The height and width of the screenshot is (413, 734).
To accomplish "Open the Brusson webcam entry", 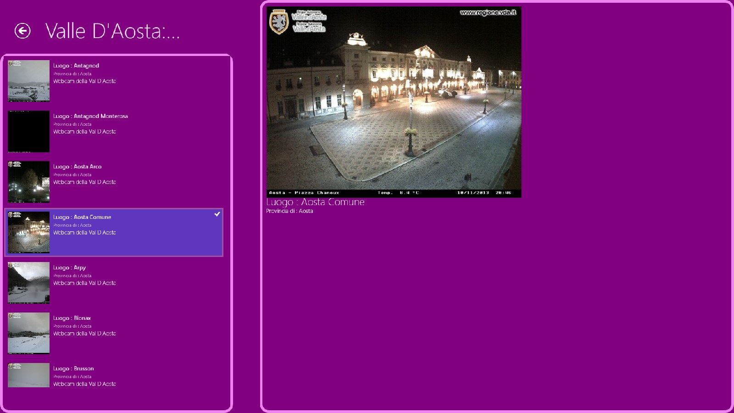I will tap(115, 376).
